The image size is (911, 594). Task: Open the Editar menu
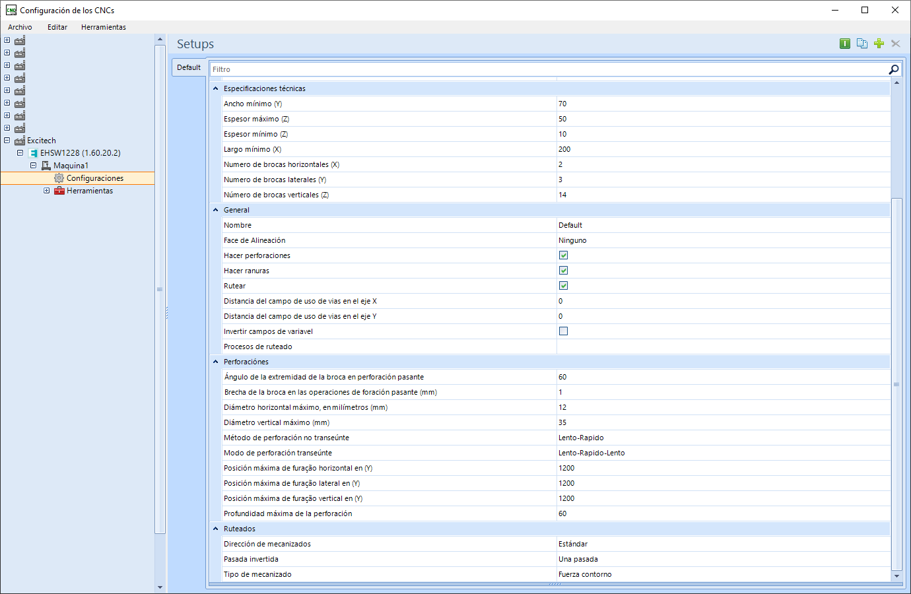(57, 27)
